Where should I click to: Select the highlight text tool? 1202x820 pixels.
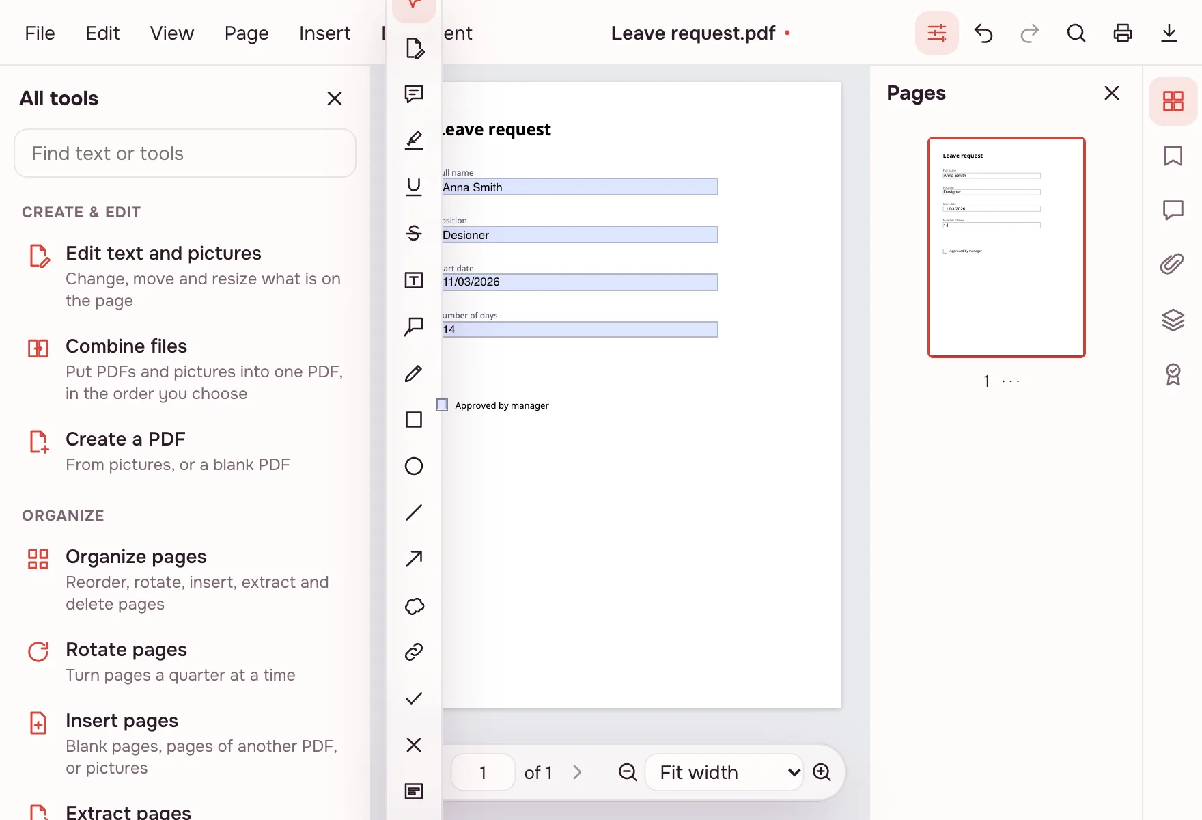point(414,140)
